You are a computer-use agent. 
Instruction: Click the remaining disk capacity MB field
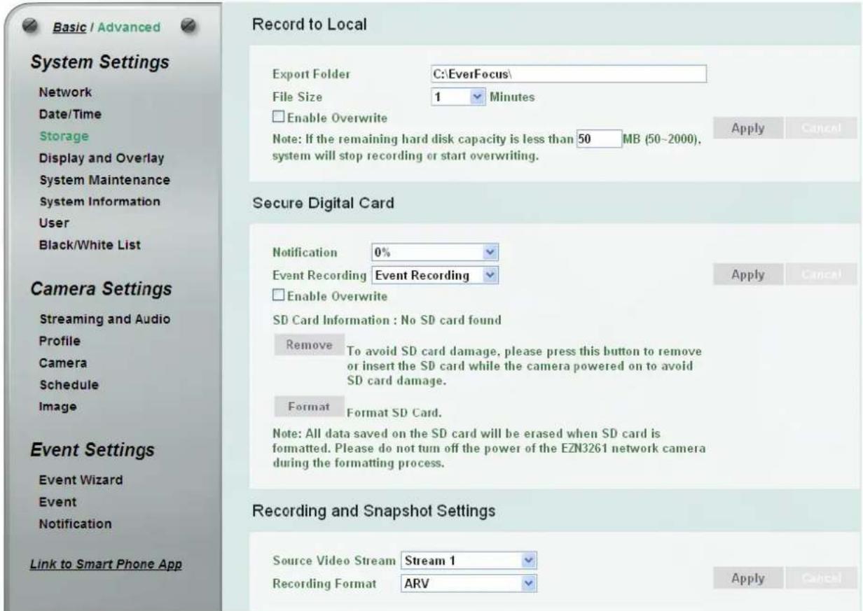(x=599, y=138)
